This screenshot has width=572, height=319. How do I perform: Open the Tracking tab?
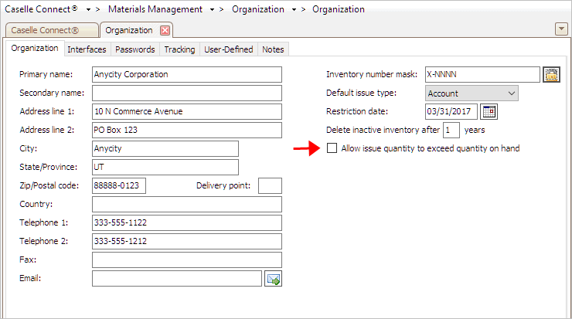(x=179, y=49)
